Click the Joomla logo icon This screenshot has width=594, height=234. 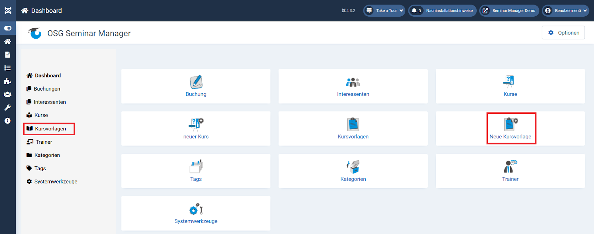[8, 10]
